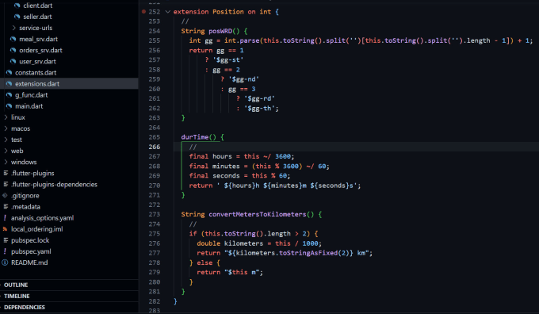Open client.dart file
This screenshot has height=314, width=539.
click(x=37, y=6)
